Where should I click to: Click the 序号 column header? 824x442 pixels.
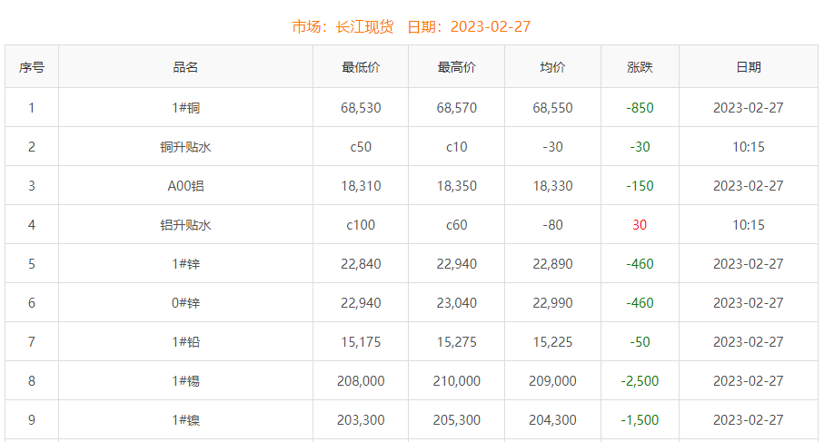pos(32,67)
